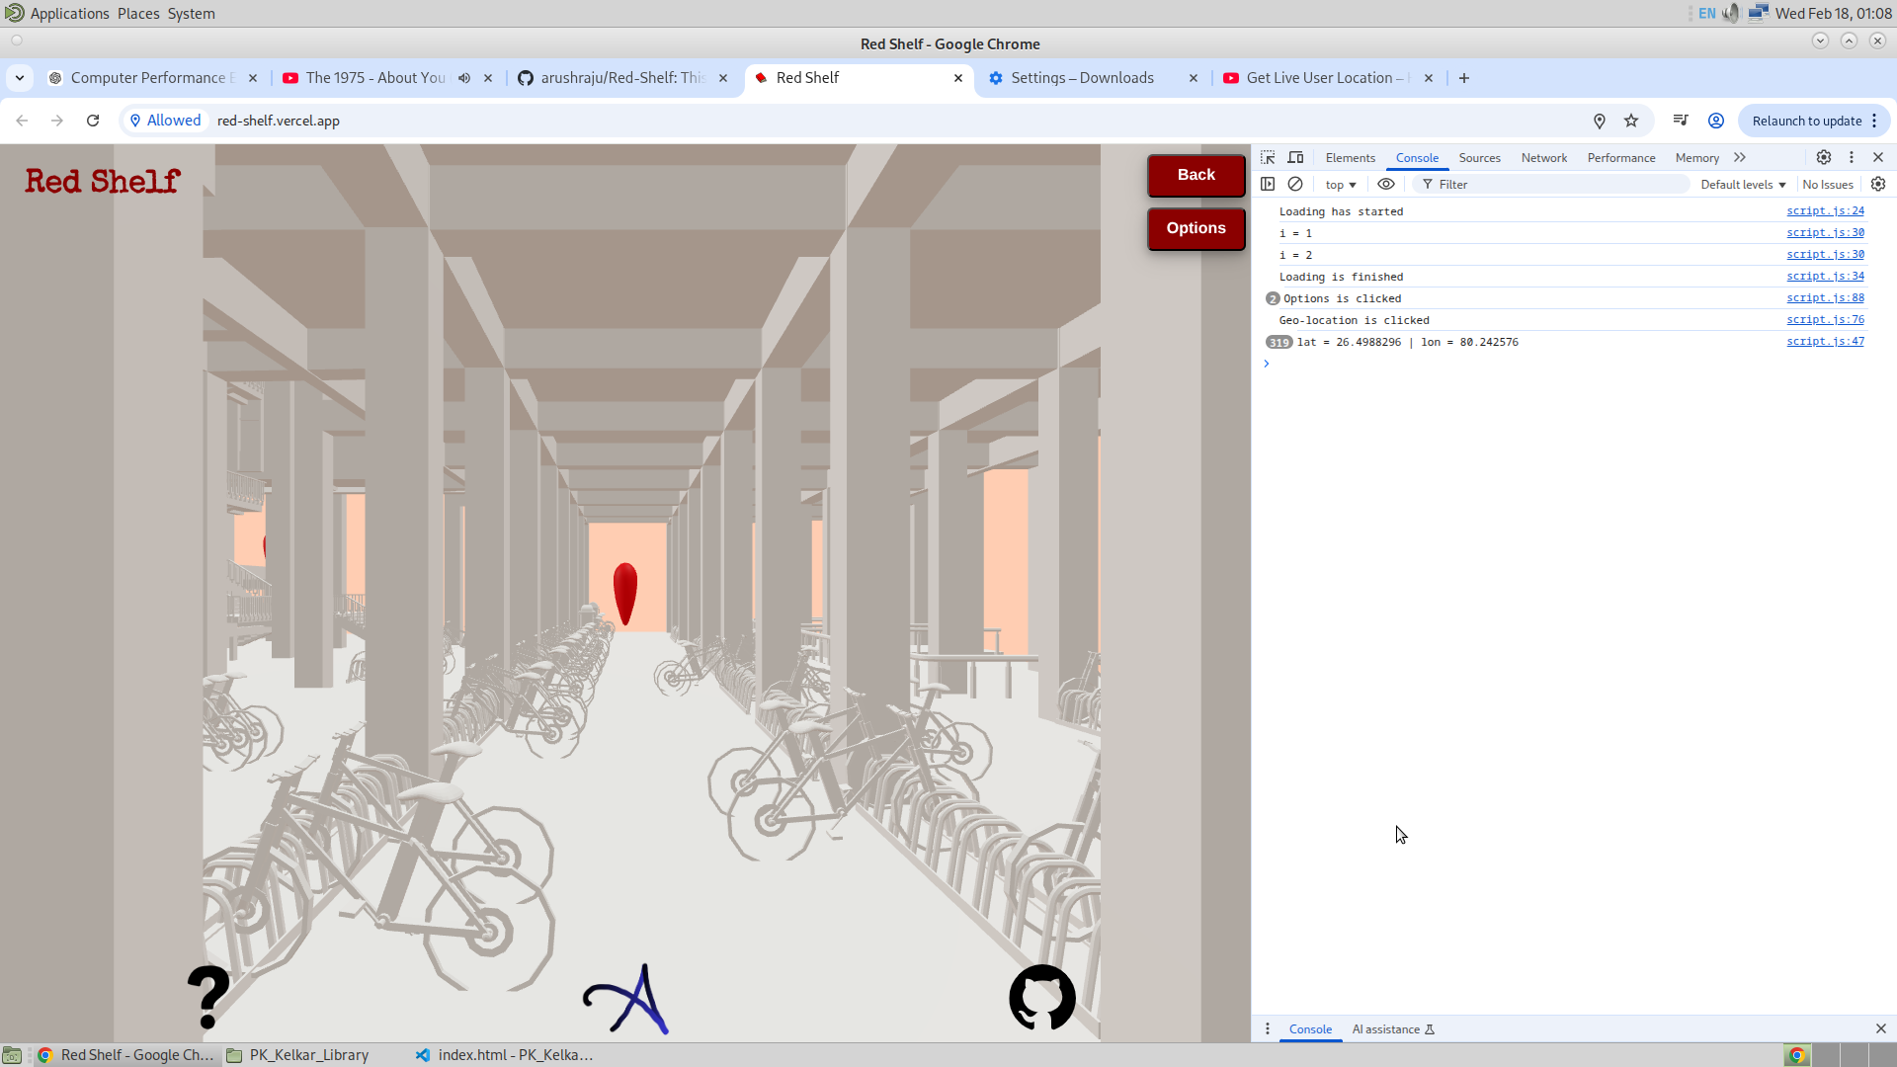Click the media control icon in toolbar
Screen dimensions: 1897x1067
(x=1681, y=121)
